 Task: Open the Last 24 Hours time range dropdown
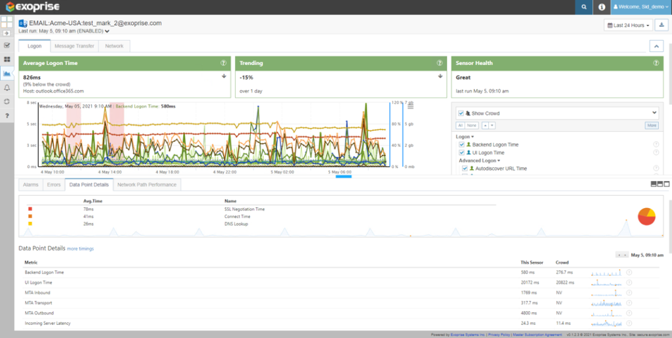tap(628, 26)
